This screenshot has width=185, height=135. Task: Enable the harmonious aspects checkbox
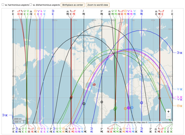[x=3, y=5]
